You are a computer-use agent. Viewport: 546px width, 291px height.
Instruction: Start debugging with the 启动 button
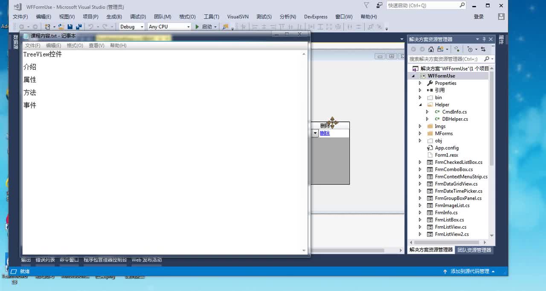pyautogui.click(x=204, y=26)
